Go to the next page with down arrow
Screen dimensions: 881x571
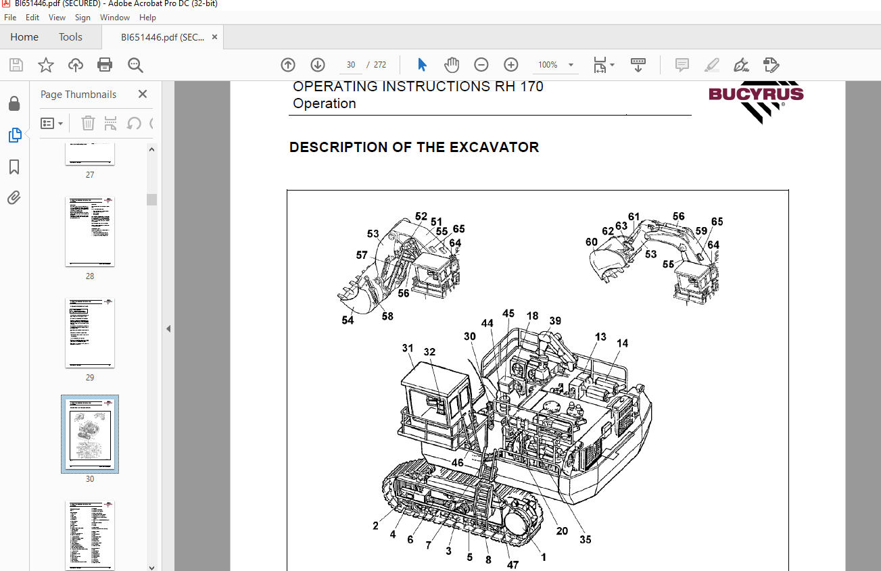[x=318, y=65]
